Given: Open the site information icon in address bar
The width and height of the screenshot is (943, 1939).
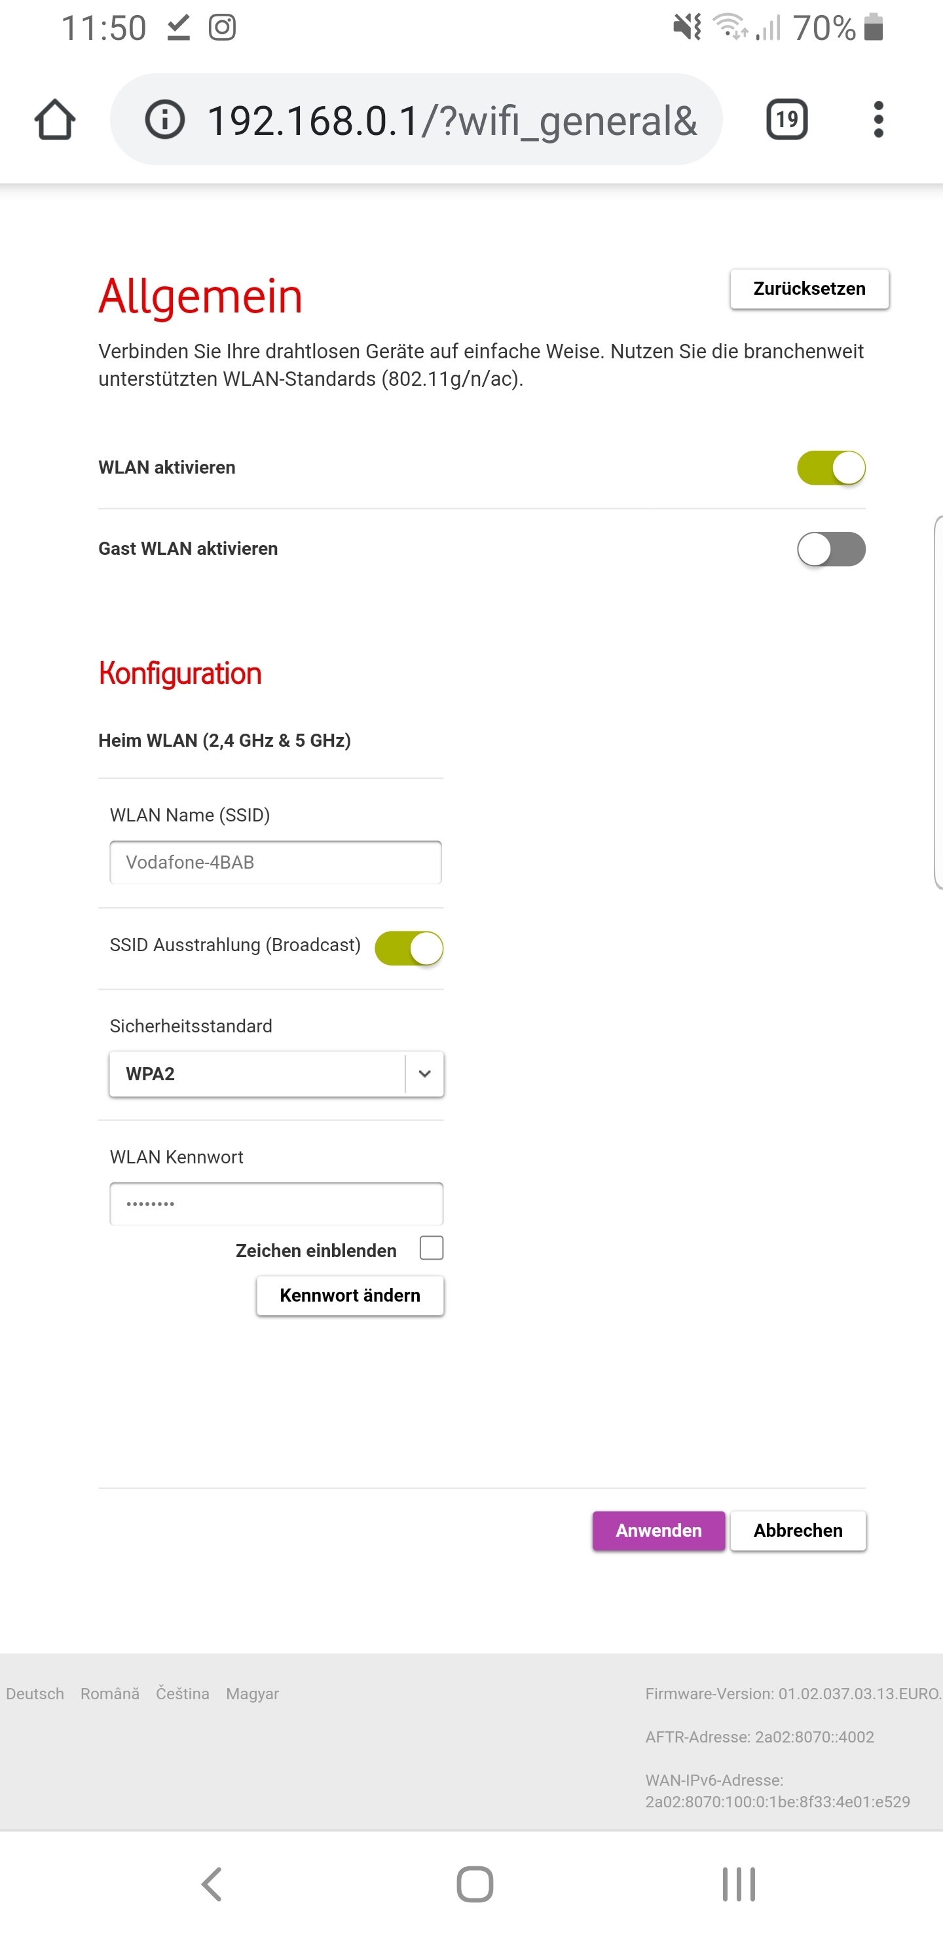Looking at the screenshot, I should tap(165, 120).
